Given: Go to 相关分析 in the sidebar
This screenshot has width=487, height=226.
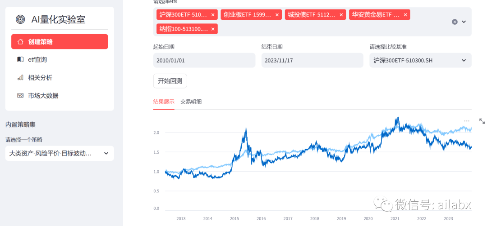Looking at the screenshot, I should coord(60,77).
